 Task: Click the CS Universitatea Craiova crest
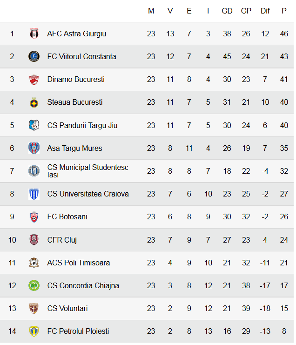tap(34, 194)
